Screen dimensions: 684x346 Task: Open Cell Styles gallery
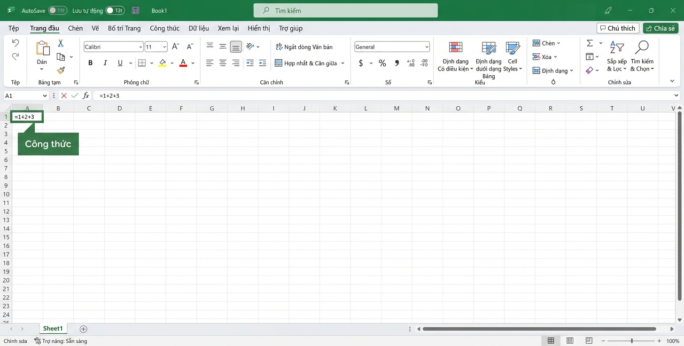(x=513, y=57)
